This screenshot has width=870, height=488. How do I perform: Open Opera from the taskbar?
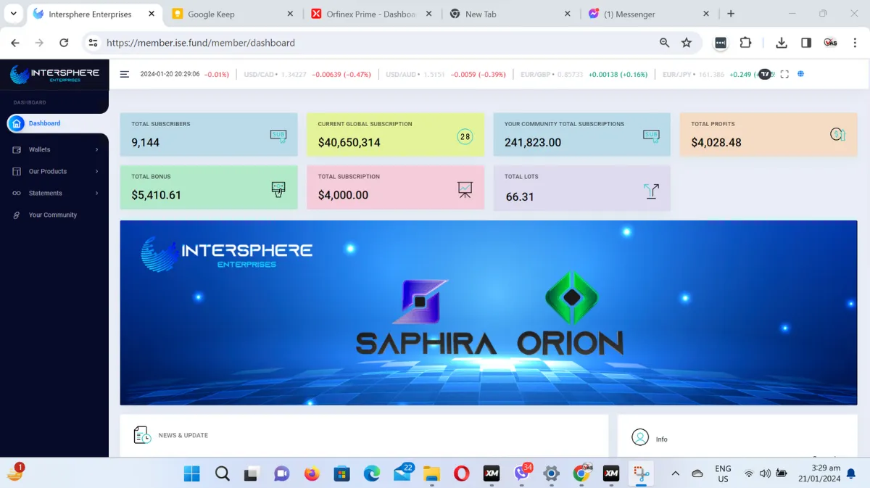coord(461,473)
